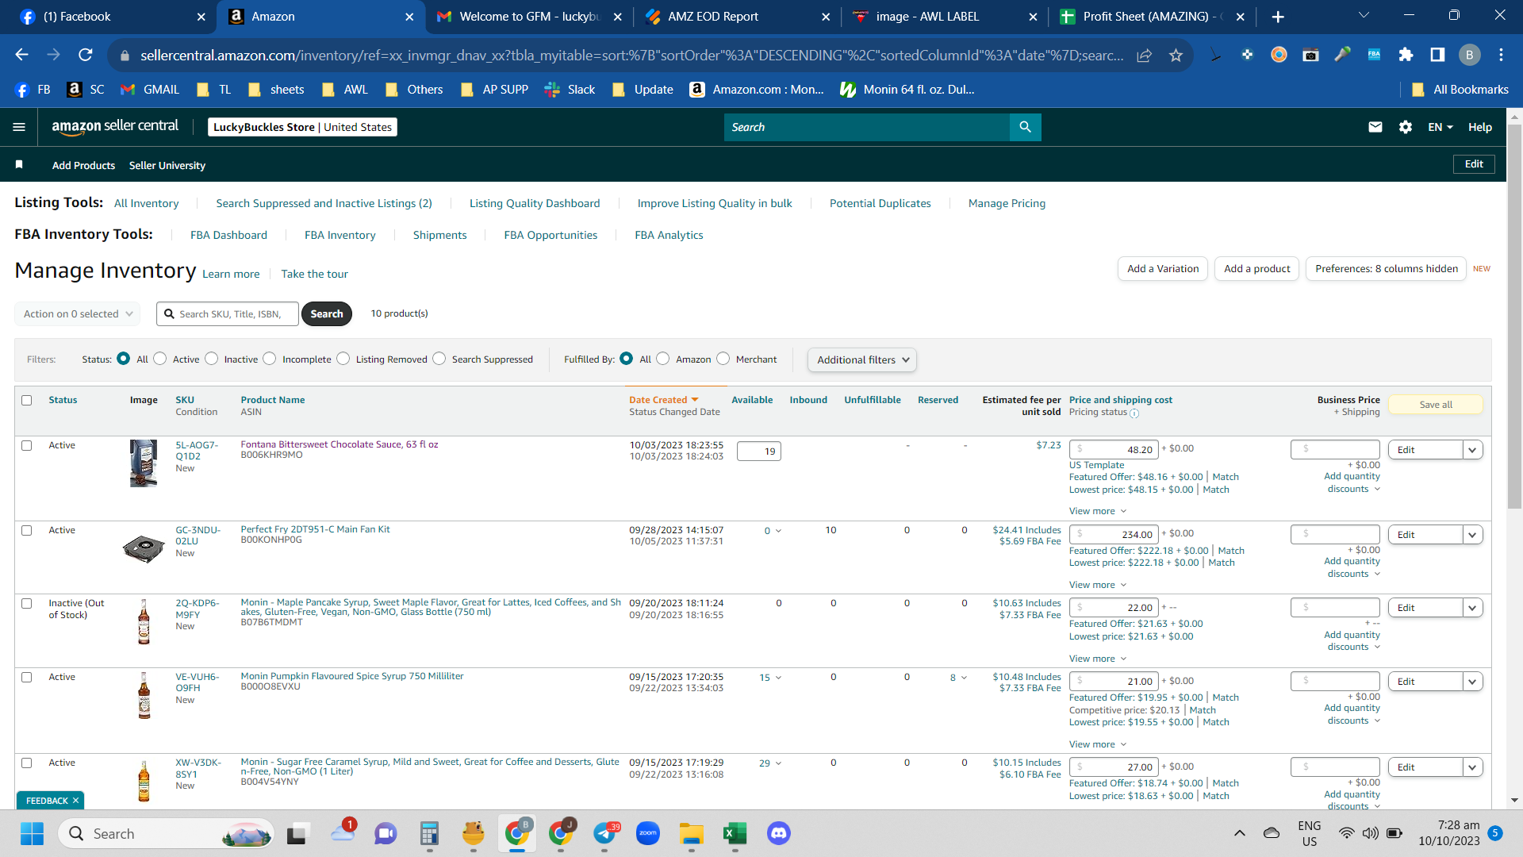Open the settings gear icon
This screenshot has height=857, width=1523.
[x=1406, y=127]
